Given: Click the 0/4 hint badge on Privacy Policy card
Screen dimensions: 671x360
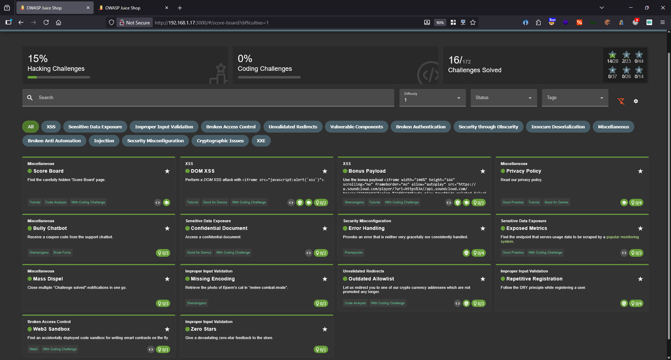Looking at the screenshot, I should tap(636, 202).
